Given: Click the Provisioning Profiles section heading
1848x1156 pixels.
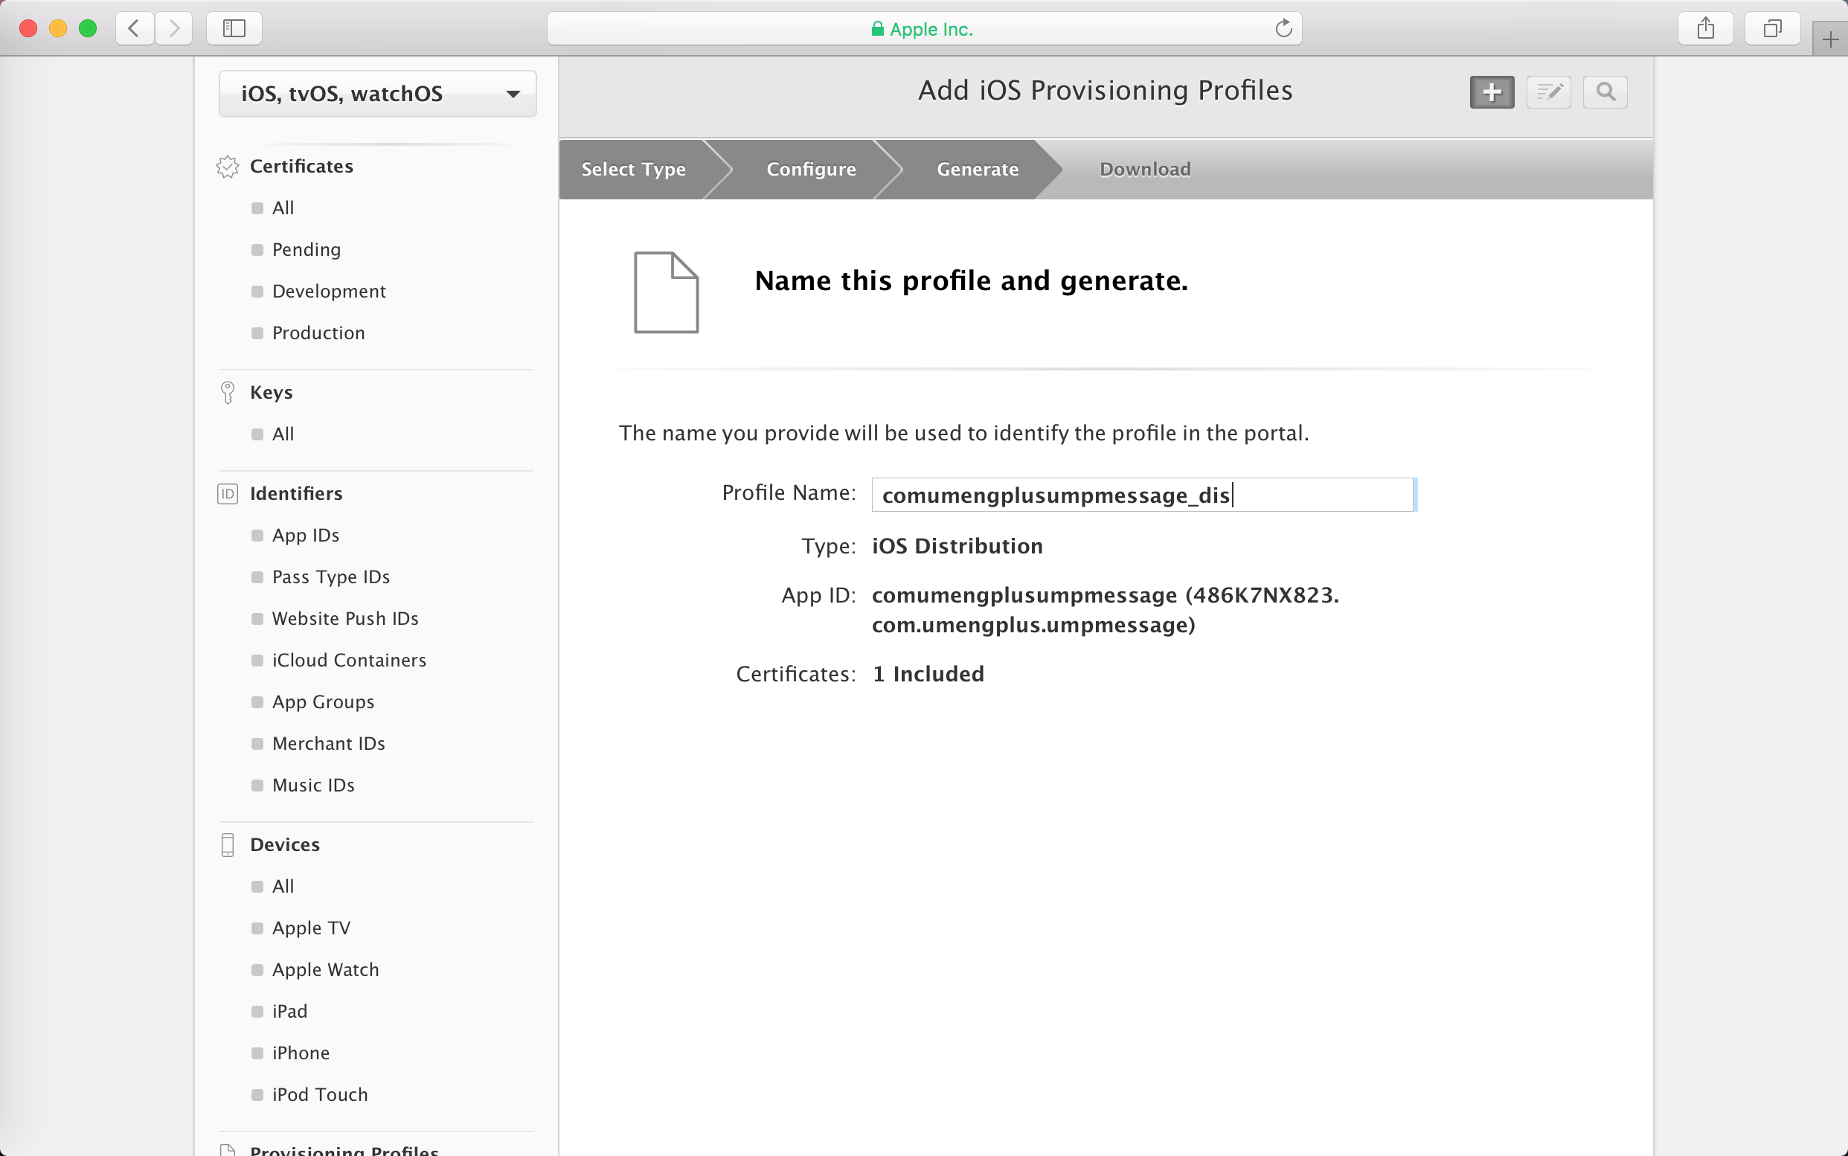Looking at the screenshot, I should pos(344,1149).
